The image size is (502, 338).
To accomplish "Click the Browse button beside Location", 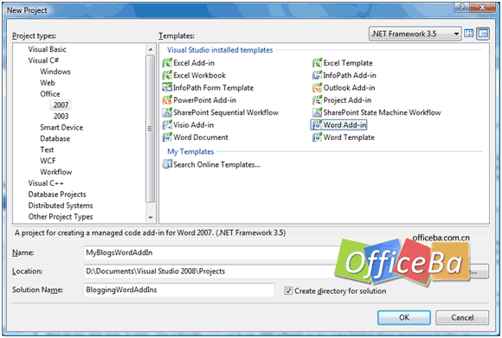I will tap(479, 271).
